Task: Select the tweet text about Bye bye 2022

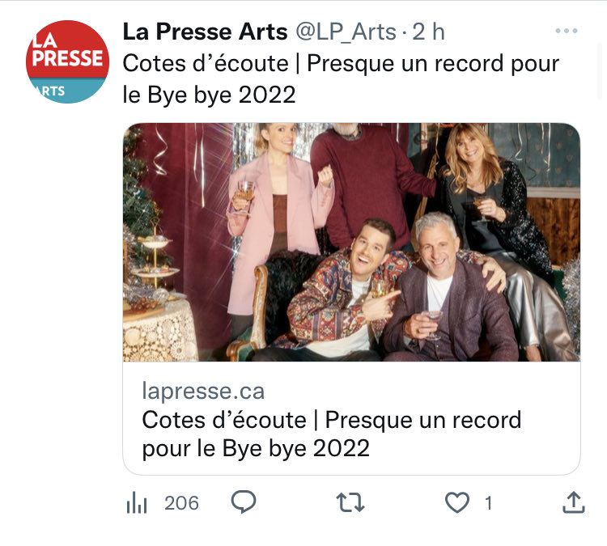Action: 341,79
